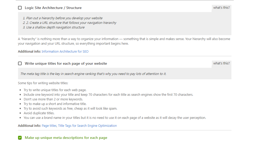Open the Information Architecture for SEO link
Screen dimensions: 267x144
point(65,52)
